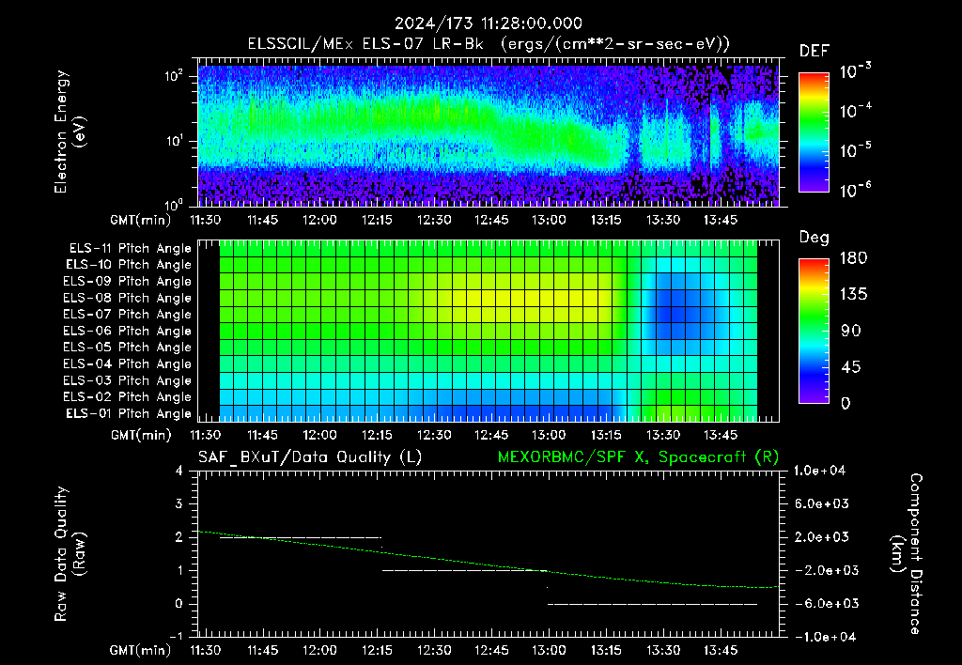Viewport: 962px width, 665px height.
Task: Select the ELS-06 Pitch Angle row label
Action: (127, 331)
